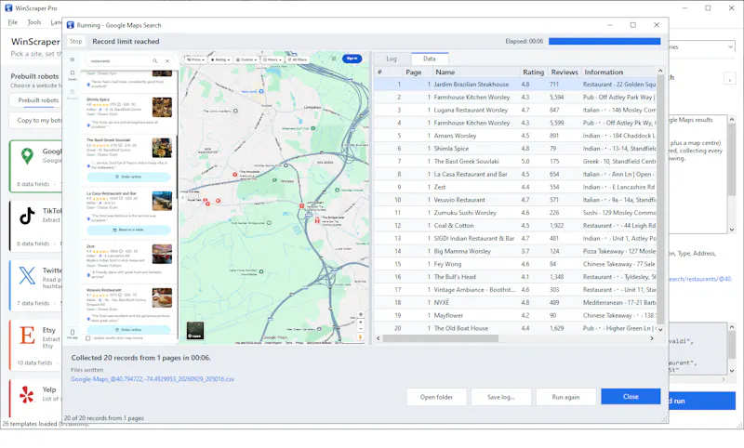Click the blue Sign in button
The height and width of the screenshot is (448, 744).
(352, 59)
